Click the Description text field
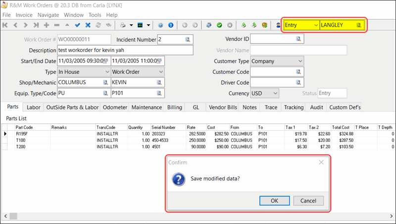The height and width of the screenshot is (224, 396). [x=124, y=50]
